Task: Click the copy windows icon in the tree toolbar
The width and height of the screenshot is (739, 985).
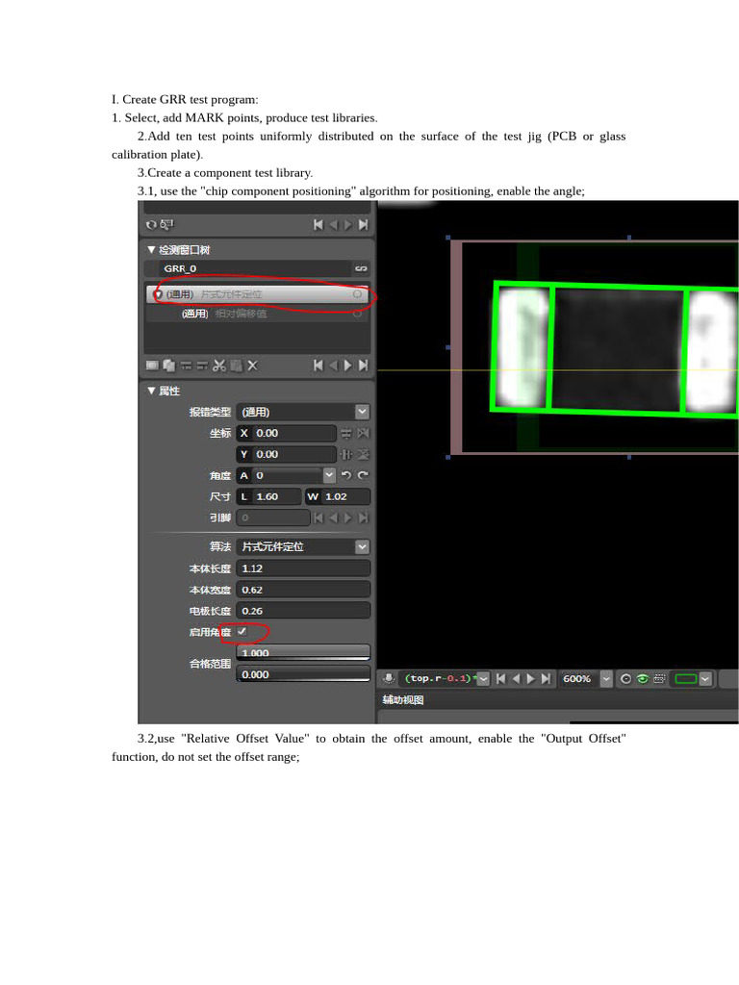Action: pos(168,366)
